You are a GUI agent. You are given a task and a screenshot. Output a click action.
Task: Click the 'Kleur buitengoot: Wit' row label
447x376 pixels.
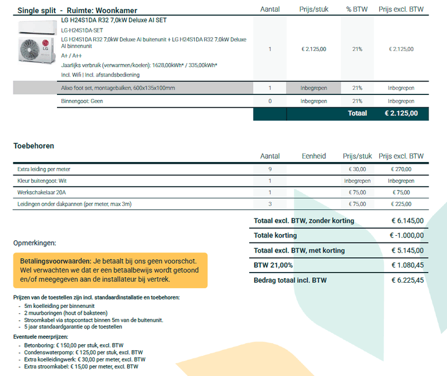(x=42, y=180)
